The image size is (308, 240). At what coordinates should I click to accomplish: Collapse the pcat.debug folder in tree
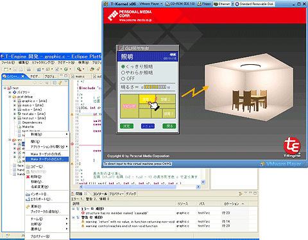point(10,97)
